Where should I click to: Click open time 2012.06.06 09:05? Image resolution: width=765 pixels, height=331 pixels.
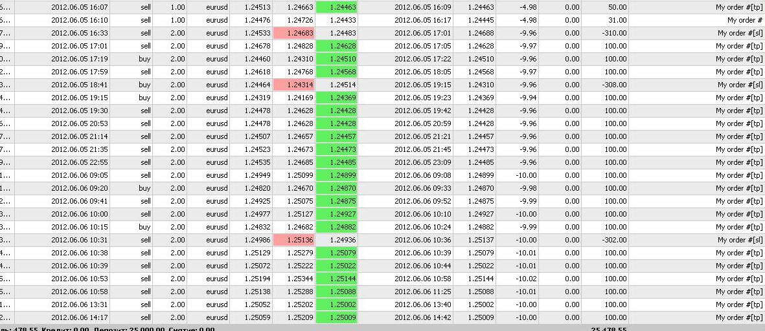pyautogui.click(x=80, y=175)
